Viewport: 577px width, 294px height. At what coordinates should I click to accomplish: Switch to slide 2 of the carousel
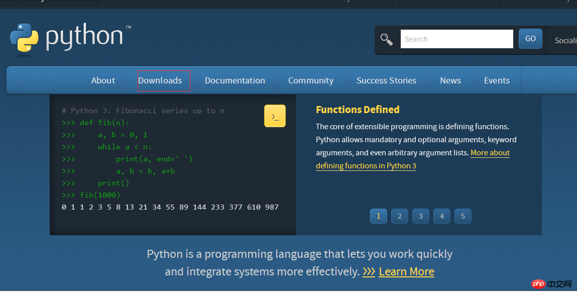tap(400, 216)
